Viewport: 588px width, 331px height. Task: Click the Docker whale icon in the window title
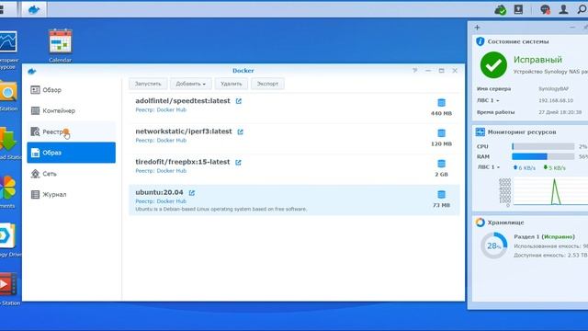pos(32,72)
